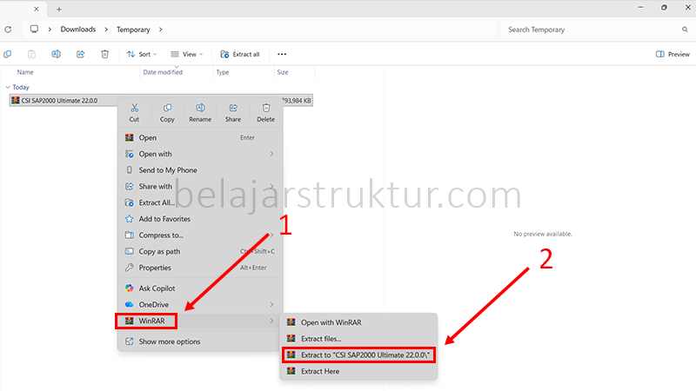Choose Show more options
The image size is (696, 391).
coord(200,341)
